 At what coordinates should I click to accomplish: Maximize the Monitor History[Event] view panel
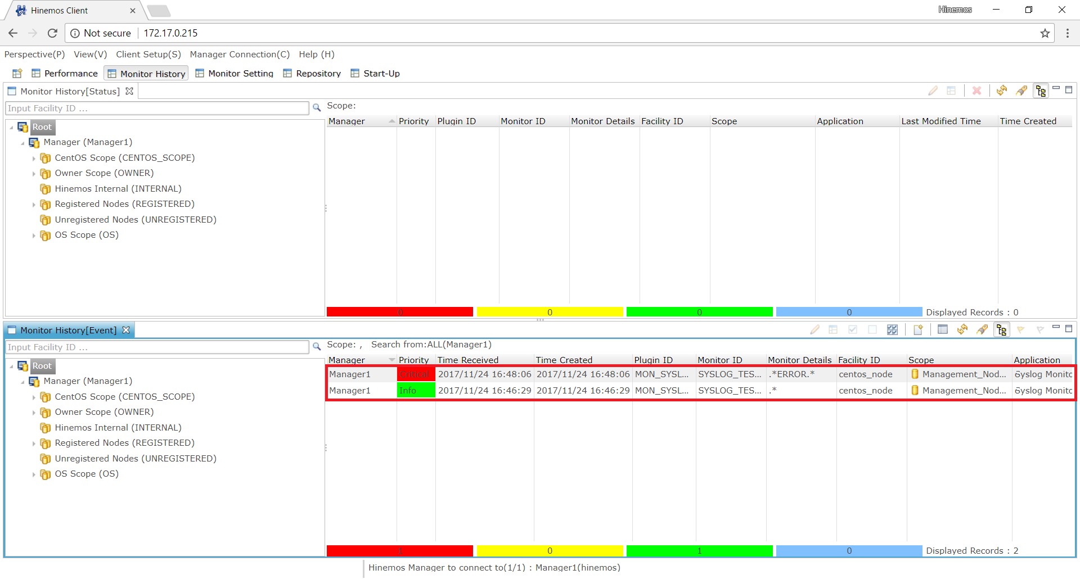(x=1069, y=328)
